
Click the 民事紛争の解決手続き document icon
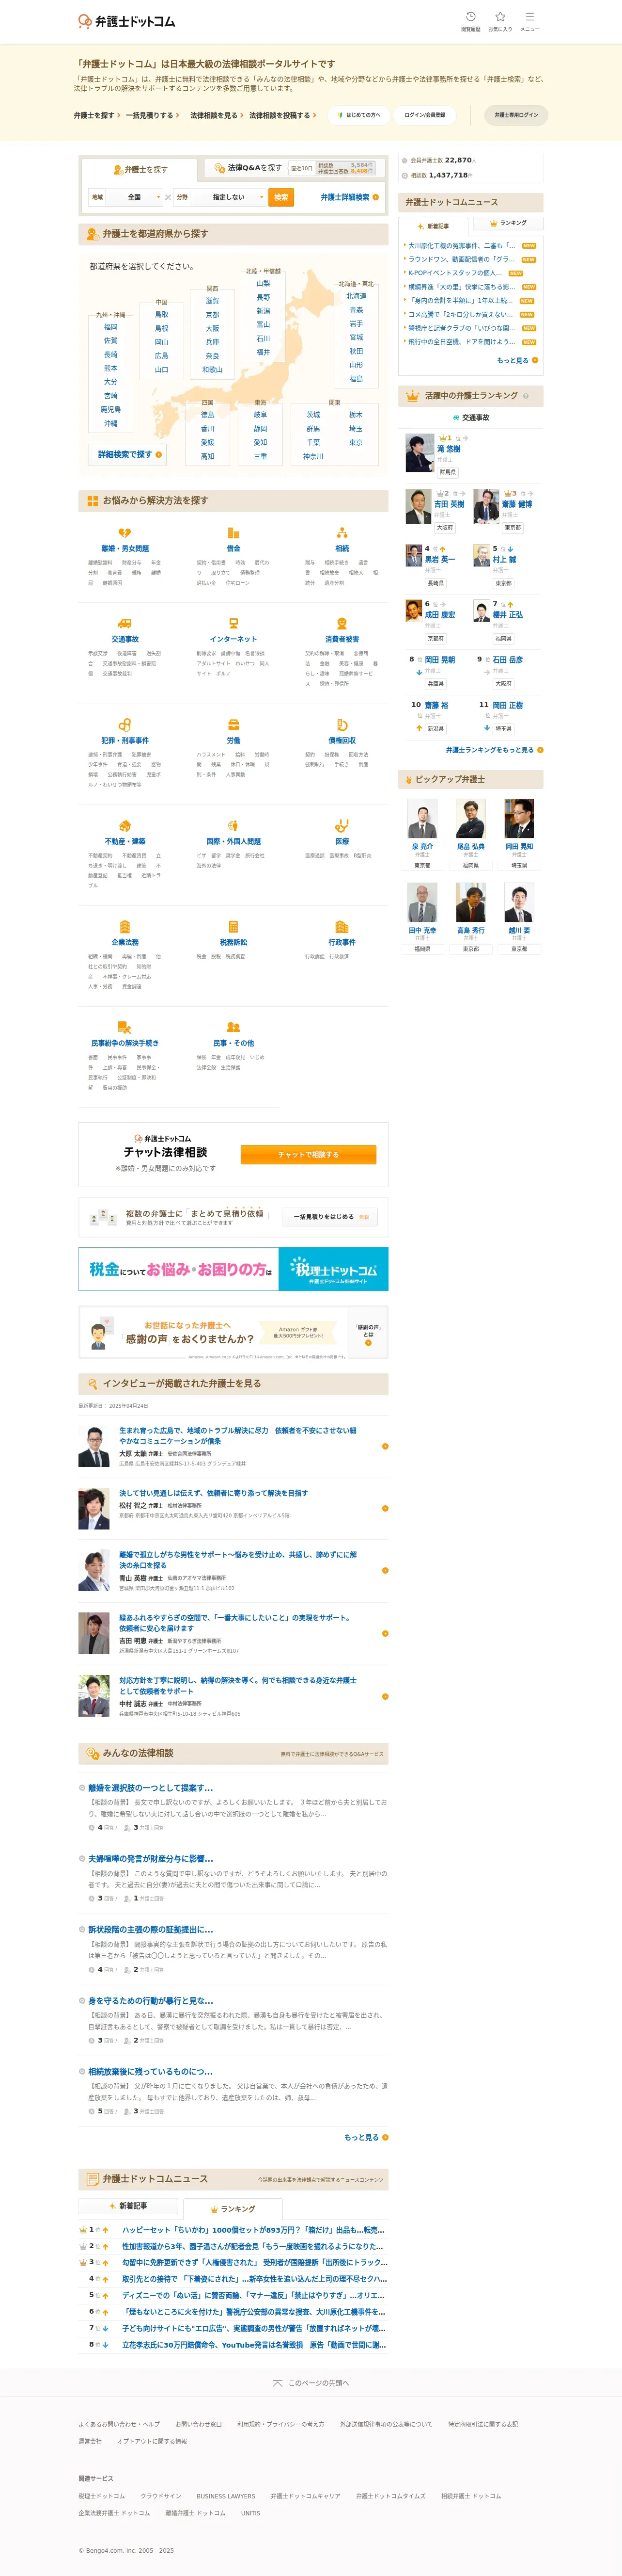(x=125, y=1027)
